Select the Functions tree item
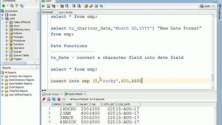 pos(18,44)
